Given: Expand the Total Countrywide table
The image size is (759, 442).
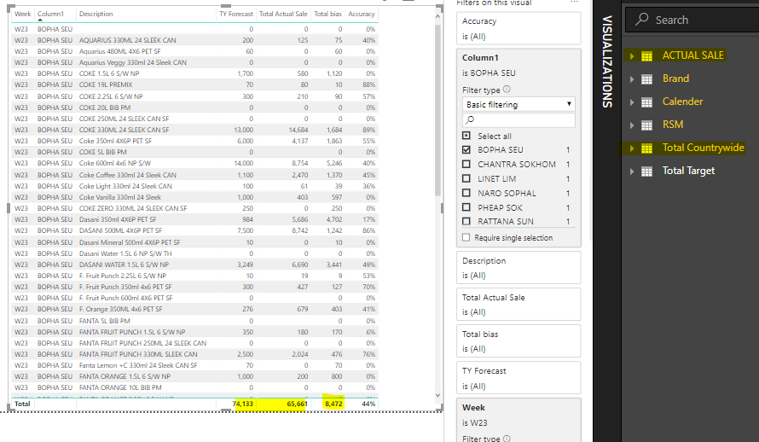Looking at the screenshot, I should click(632, 148).
